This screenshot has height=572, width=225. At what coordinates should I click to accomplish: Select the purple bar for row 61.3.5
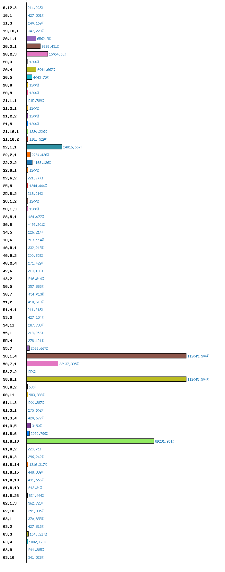(29, 426)
